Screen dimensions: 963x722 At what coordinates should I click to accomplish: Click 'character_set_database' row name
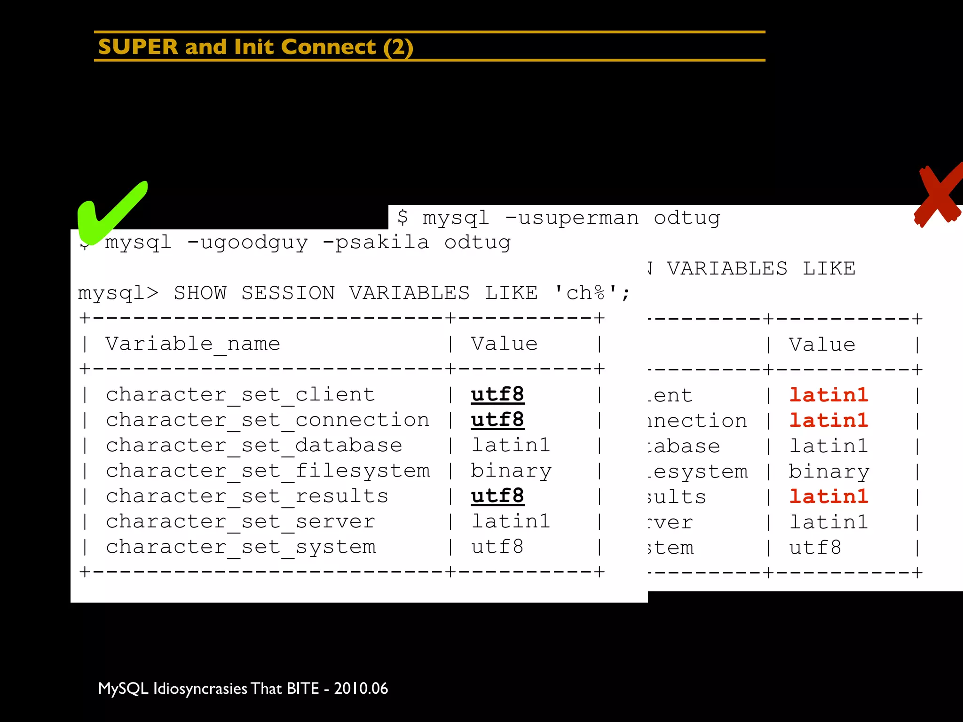point(254,446)
